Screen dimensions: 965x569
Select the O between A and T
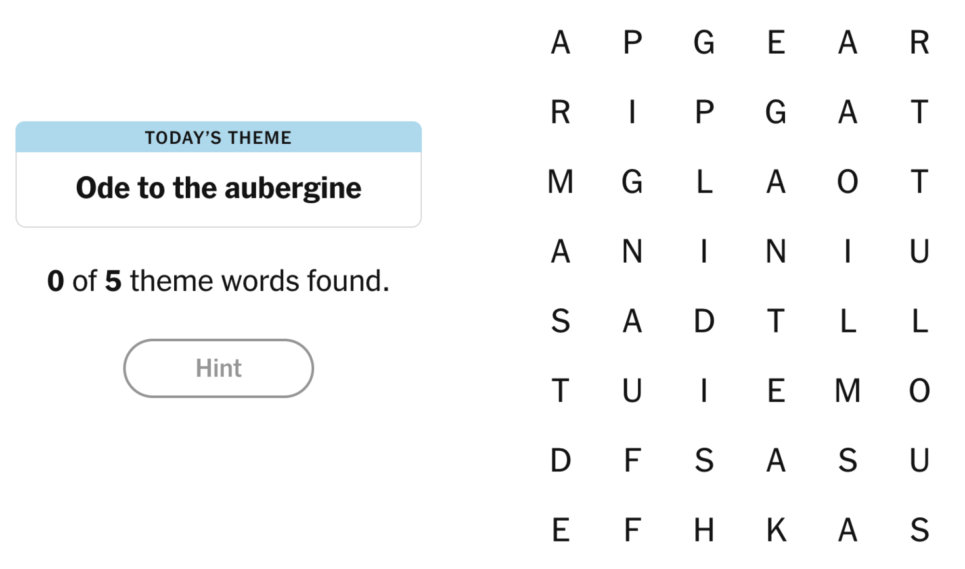pyautogui.click(x=848, y=182)
